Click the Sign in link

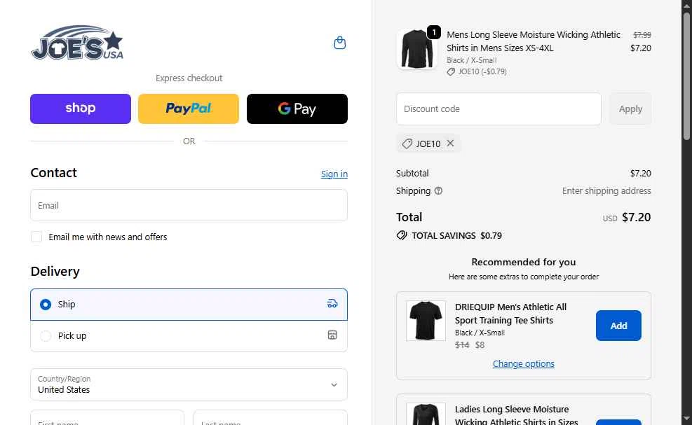click(334, 174)
